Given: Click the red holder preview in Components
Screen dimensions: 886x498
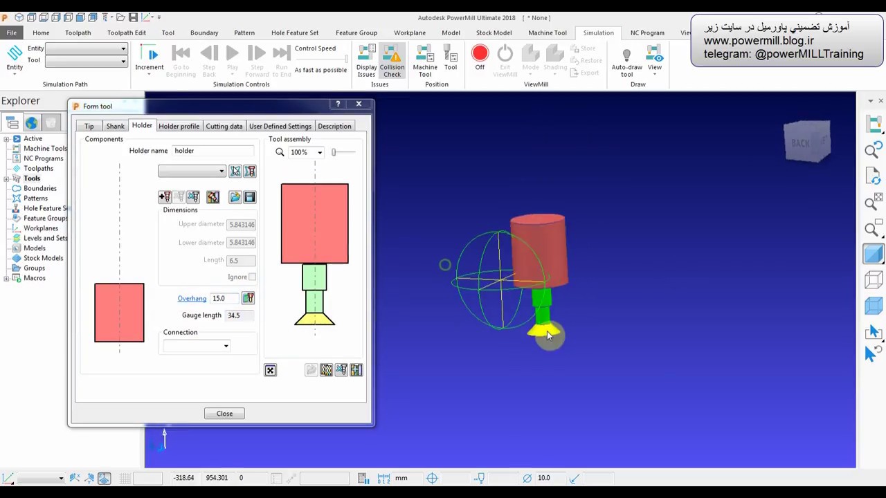Looking at the screenshot, I should coord(119,313).
